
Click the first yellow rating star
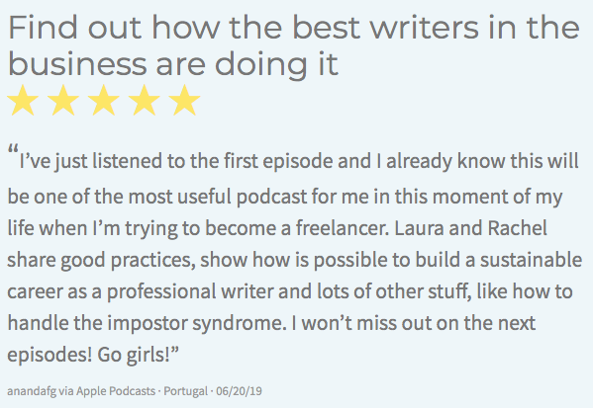click(23, 100)
